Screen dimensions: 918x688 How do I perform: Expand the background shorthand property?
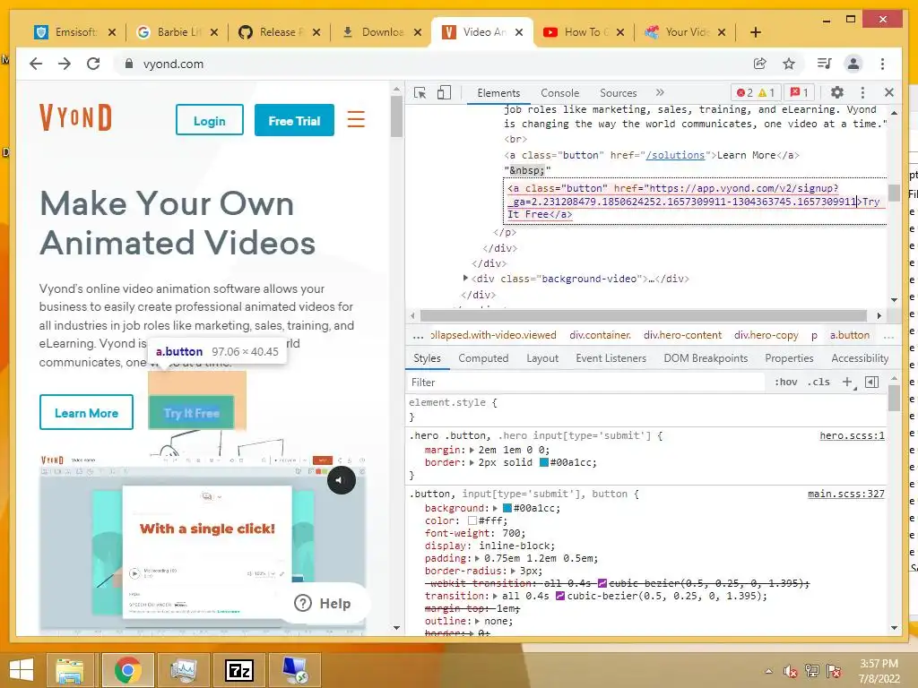pyautogui.click(x=495, y=508)
